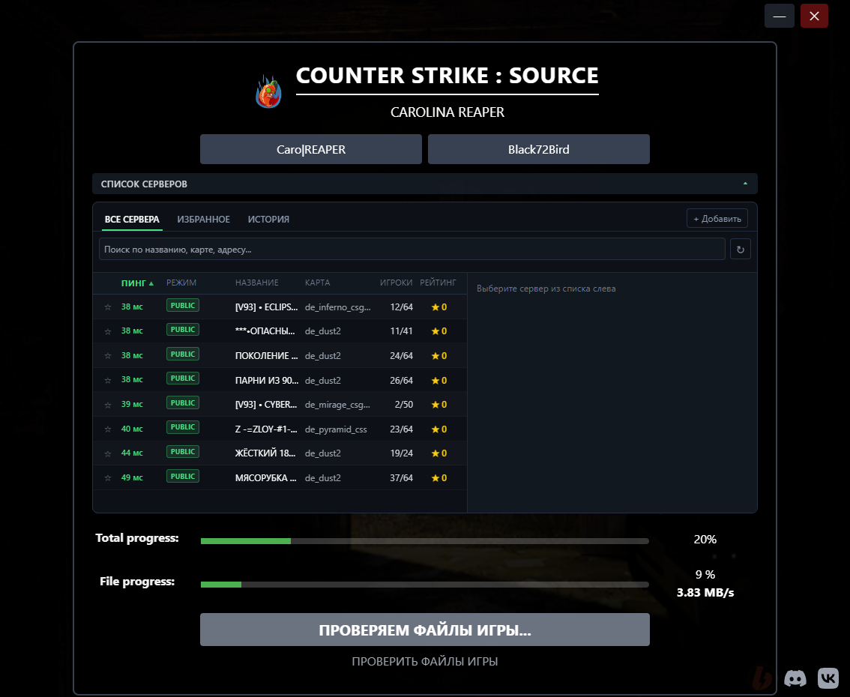
Task: Click rating star of ***•ОПАСНЫ... server
Action: pos(435,331)
